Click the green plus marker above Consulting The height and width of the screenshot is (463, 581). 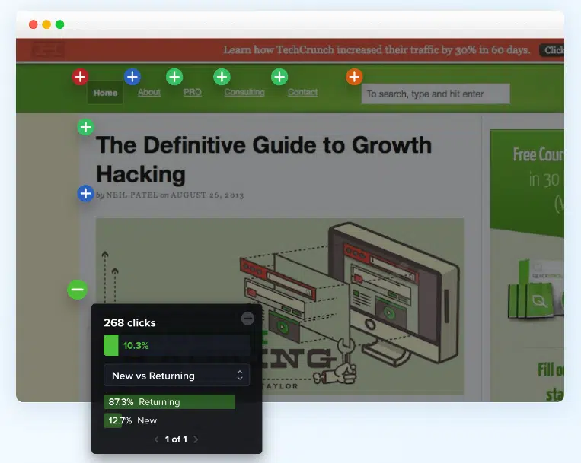222,77
